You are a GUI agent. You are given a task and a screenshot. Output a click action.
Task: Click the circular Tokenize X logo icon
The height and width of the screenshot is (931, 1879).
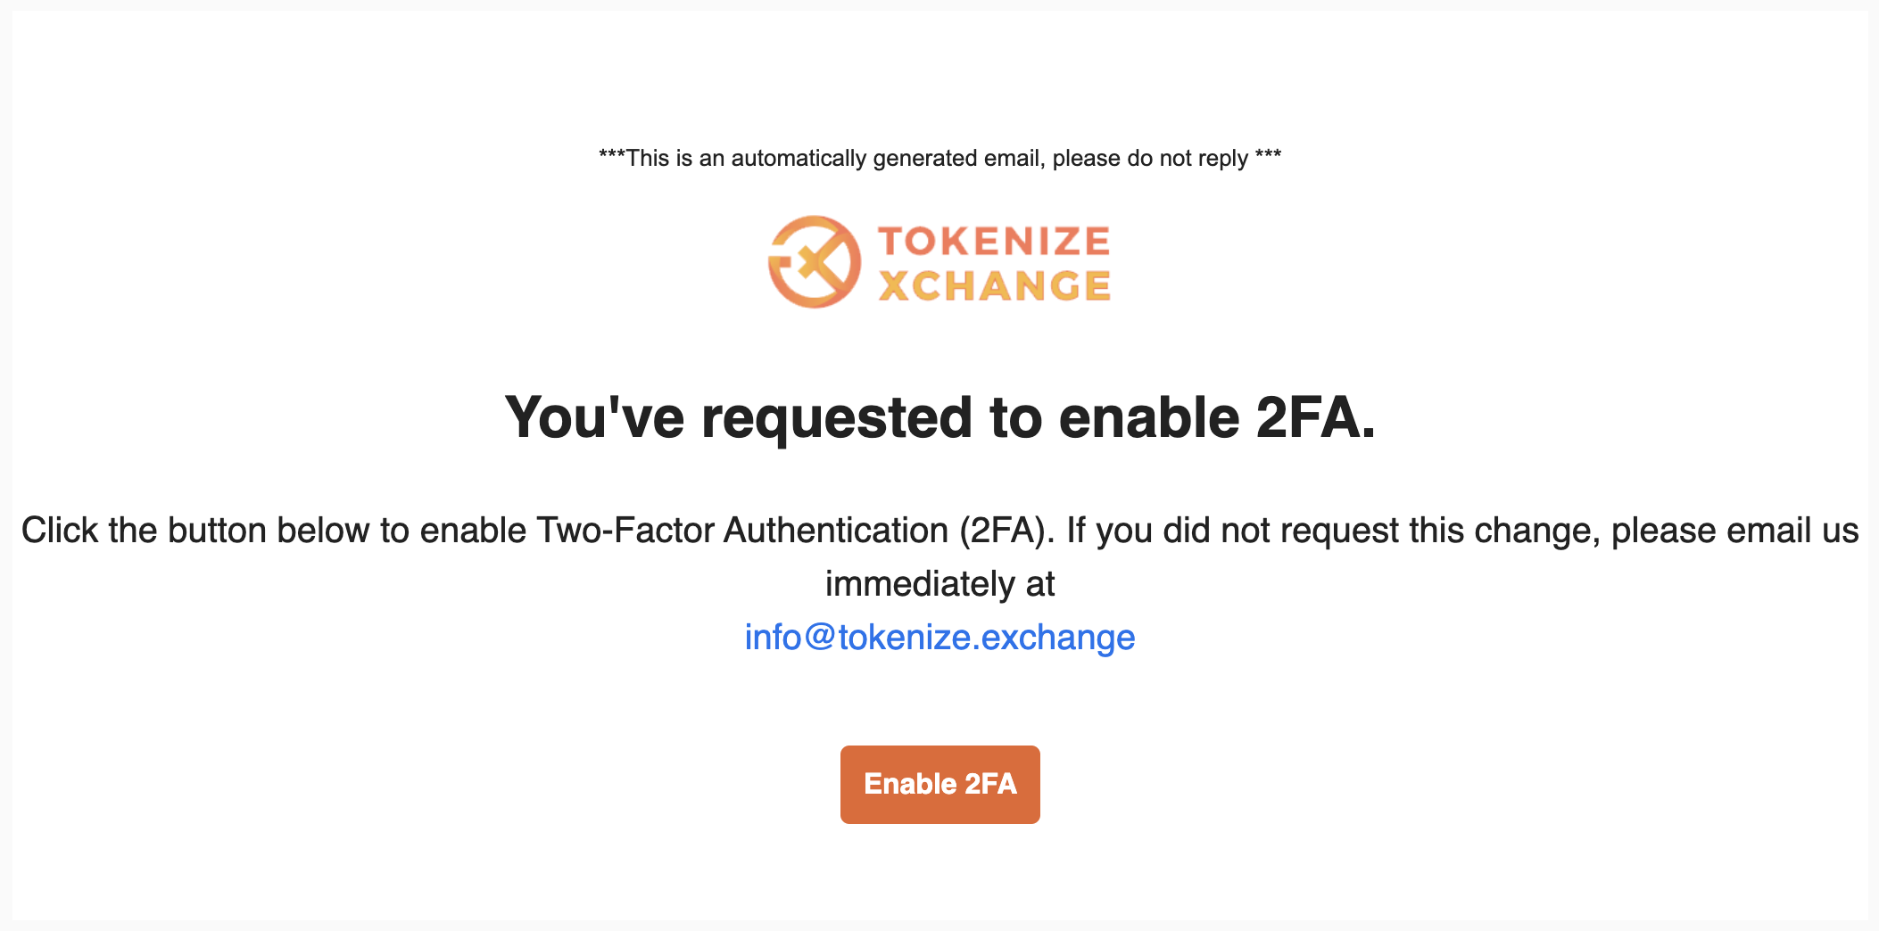(x=815, y=262)
